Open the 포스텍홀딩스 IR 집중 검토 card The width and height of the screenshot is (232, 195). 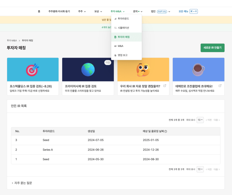coord(33,77)
